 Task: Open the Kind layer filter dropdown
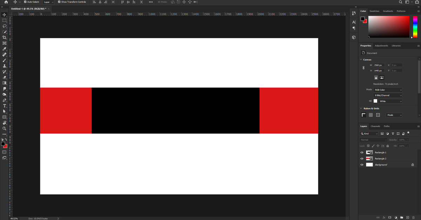point(369,134)
